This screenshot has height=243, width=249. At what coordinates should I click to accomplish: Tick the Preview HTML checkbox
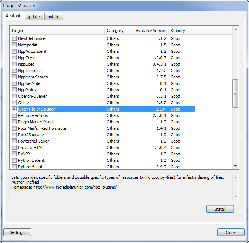(x=14, y=148)
